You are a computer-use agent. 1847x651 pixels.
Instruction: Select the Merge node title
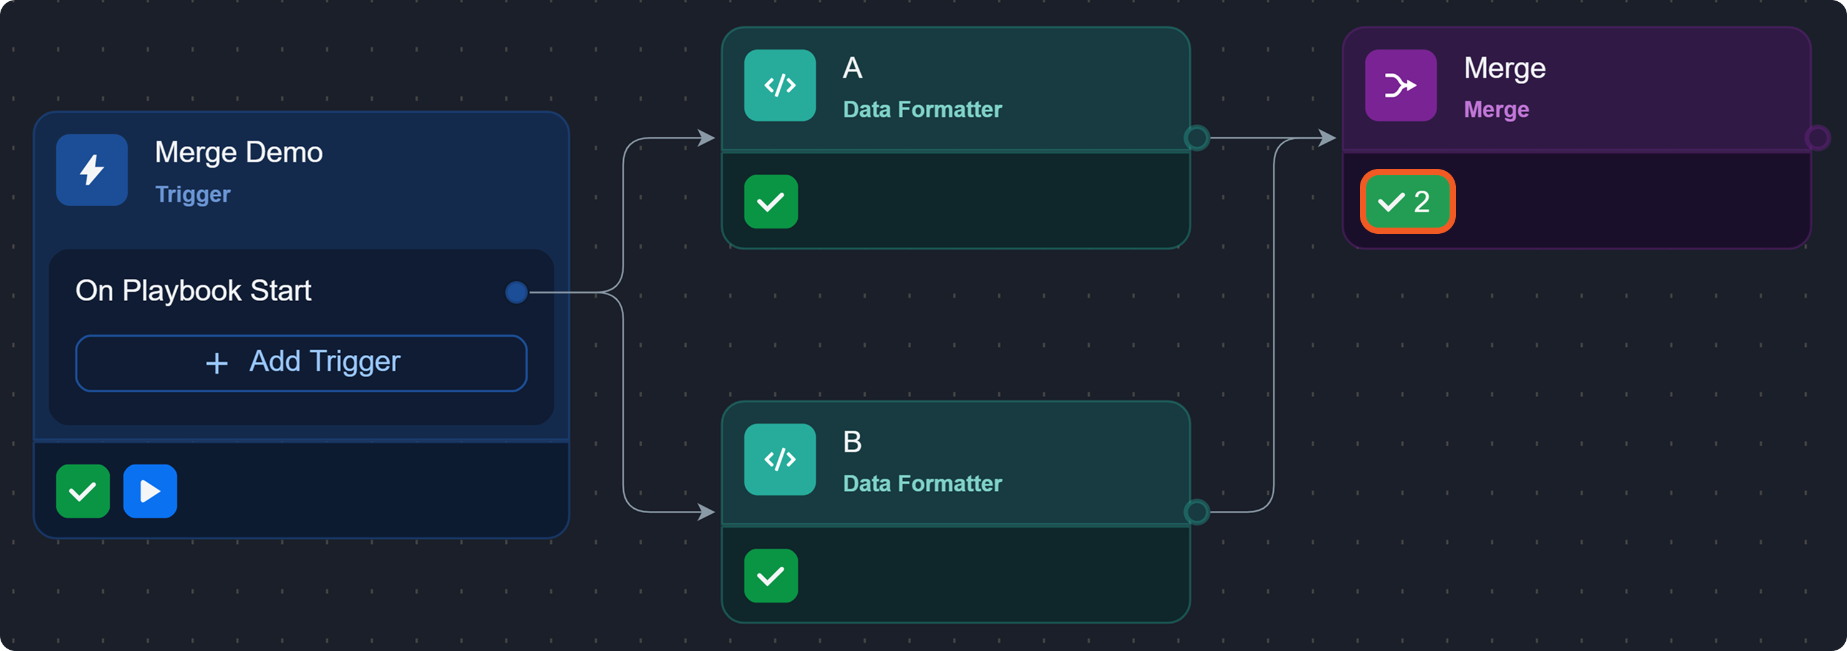click(1505, 69)
